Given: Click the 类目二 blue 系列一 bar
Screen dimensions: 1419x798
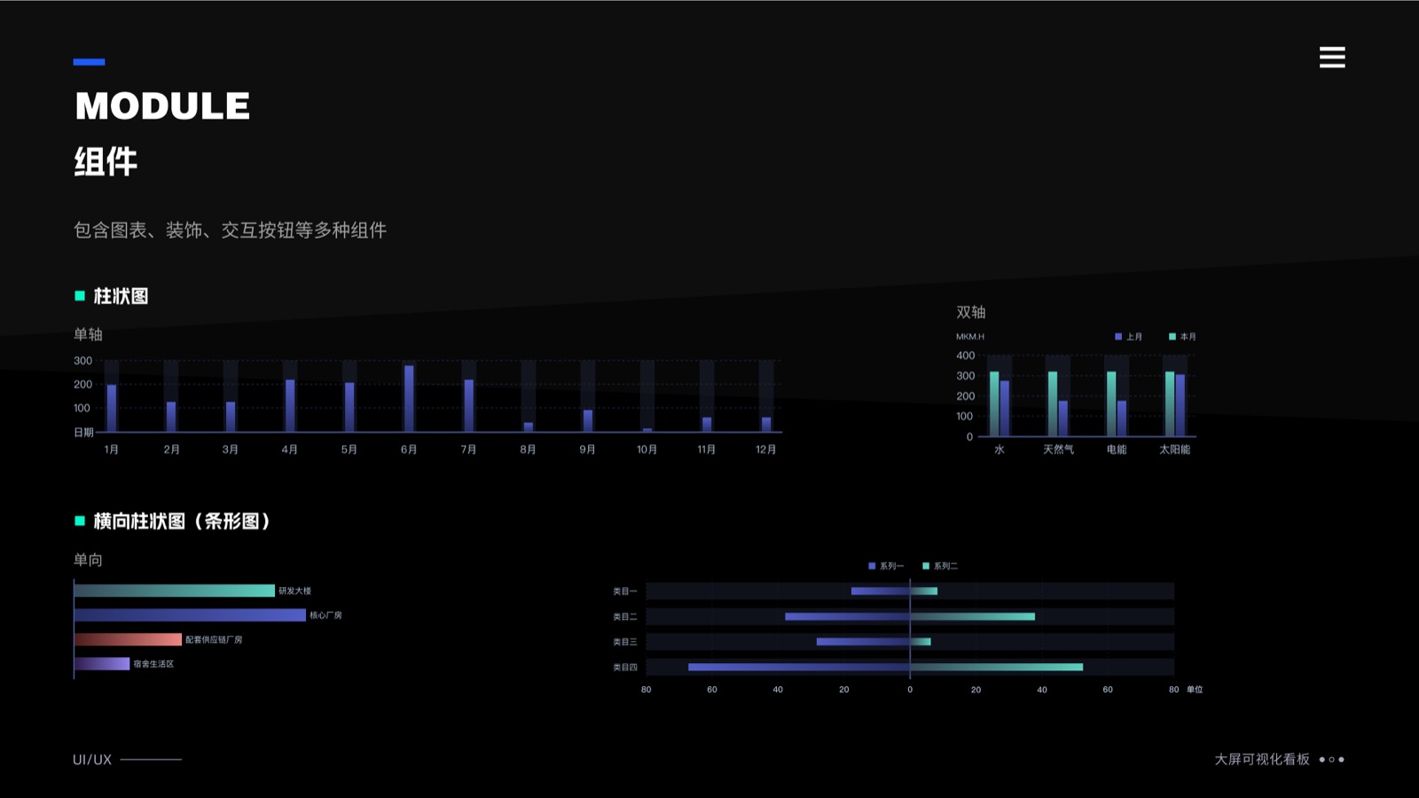Looking at the screenshot, I should (848, 616).
